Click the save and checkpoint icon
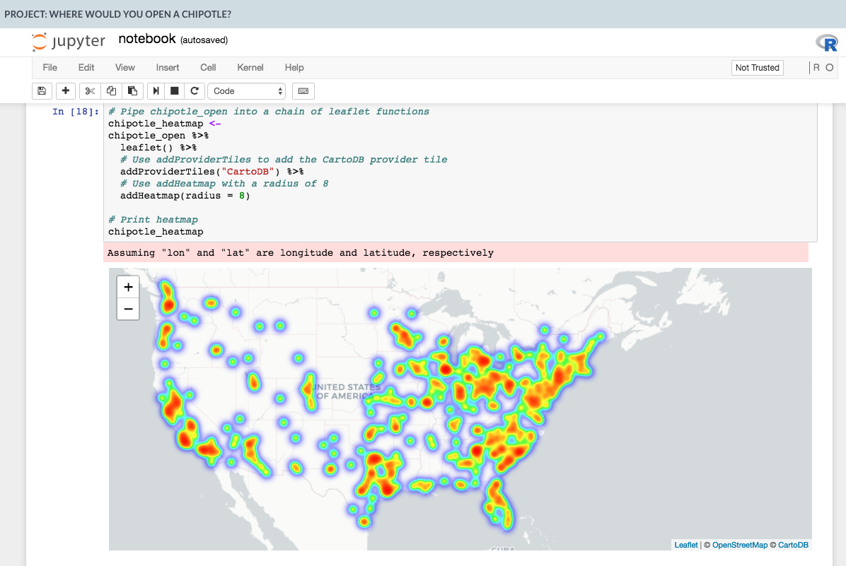The height and width of the screenshot is (566, 846). [42, 91]
